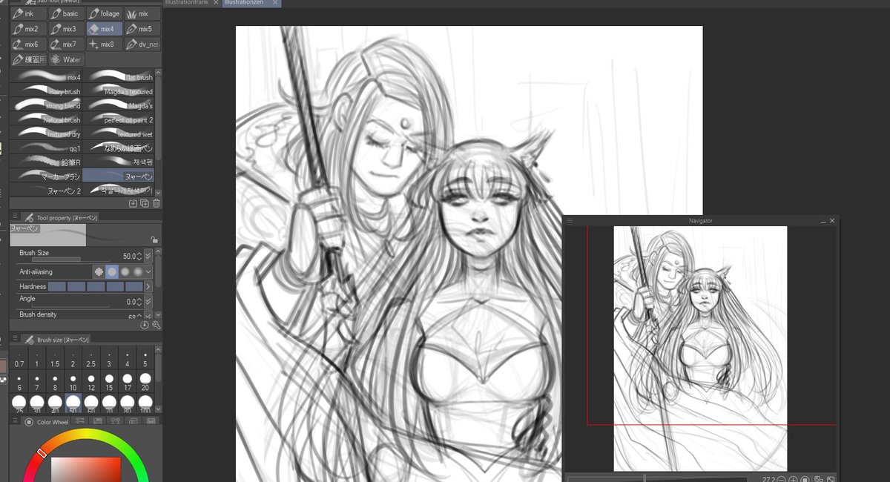Choose the perfect oil paint 2 brush

pyautogui.click(x=119, y=119)
